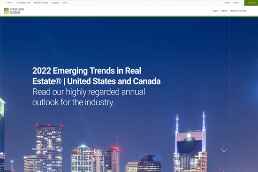258x172 pixels.
Task: Click the scroll-down arrow icon
Action: 224,149
